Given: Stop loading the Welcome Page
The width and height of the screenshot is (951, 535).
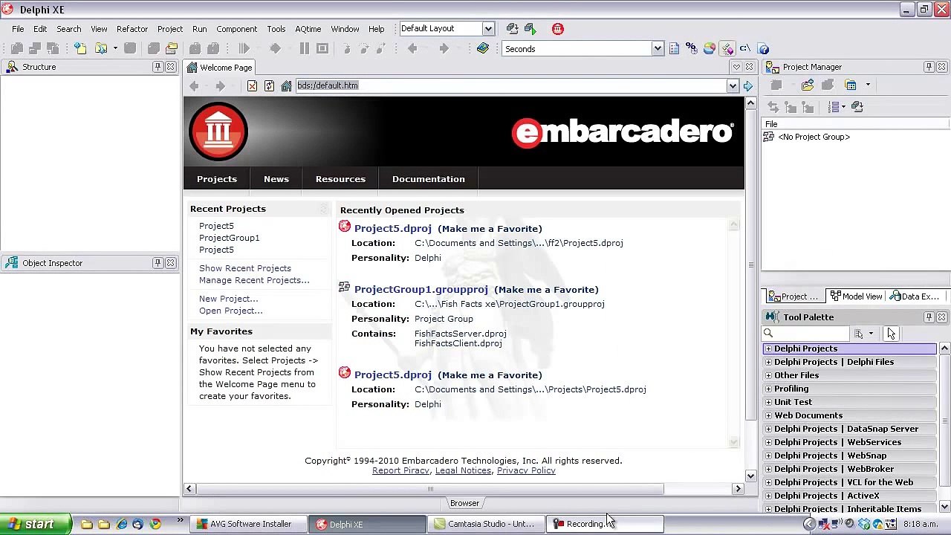Looking at the screenshot, I should (x=252, y=85).
